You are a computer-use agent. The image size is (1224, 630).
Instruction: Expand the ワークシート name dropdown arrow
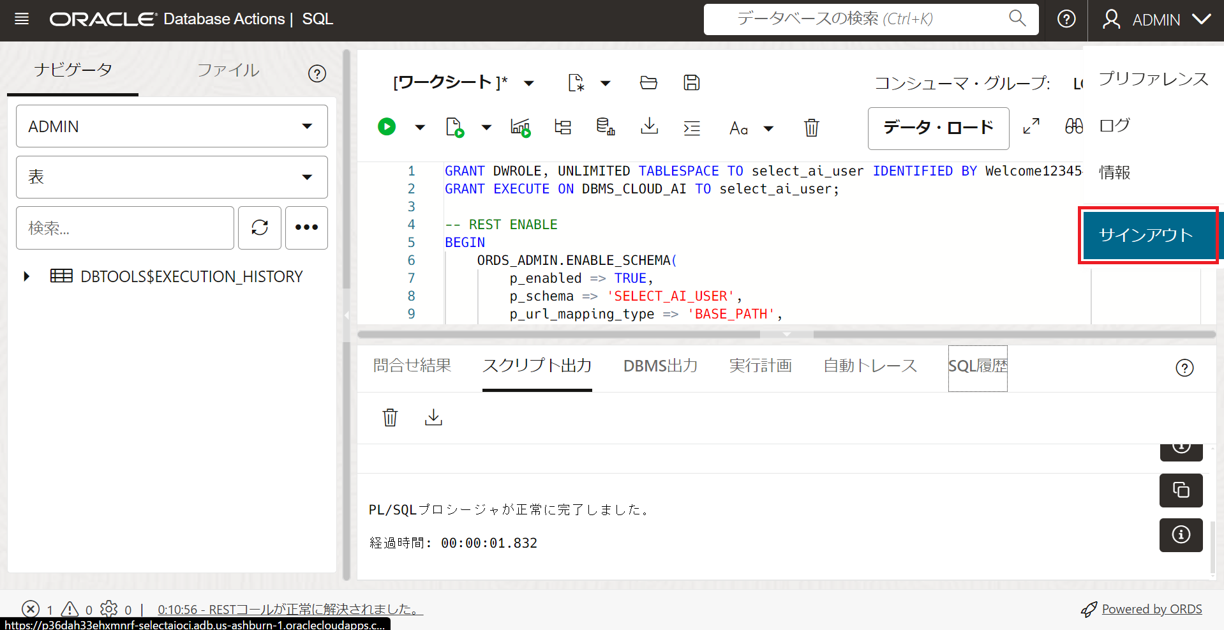click(x=529, y=83)
